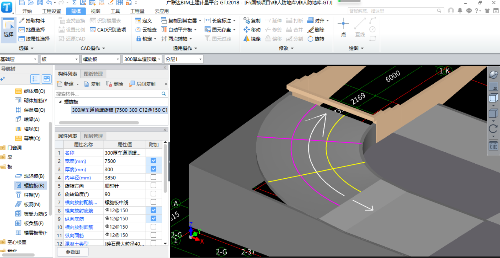This screenshot has height=258, width=500.
Task: Uncheck 附加 for 横向放射底筋 row
Action: (153, 210)
